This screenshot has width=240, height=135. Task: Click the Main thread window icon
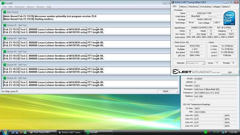5,12
